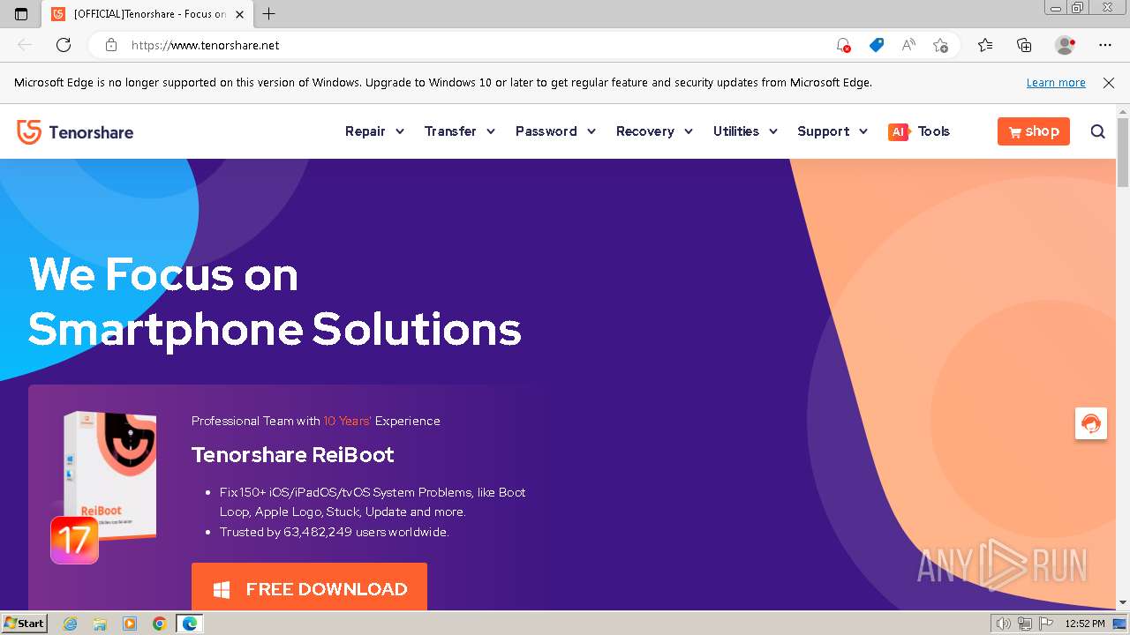Open Edge settings and more menu
Image resolution: width=1130 pixels, height=635 pixels.
1104,45
